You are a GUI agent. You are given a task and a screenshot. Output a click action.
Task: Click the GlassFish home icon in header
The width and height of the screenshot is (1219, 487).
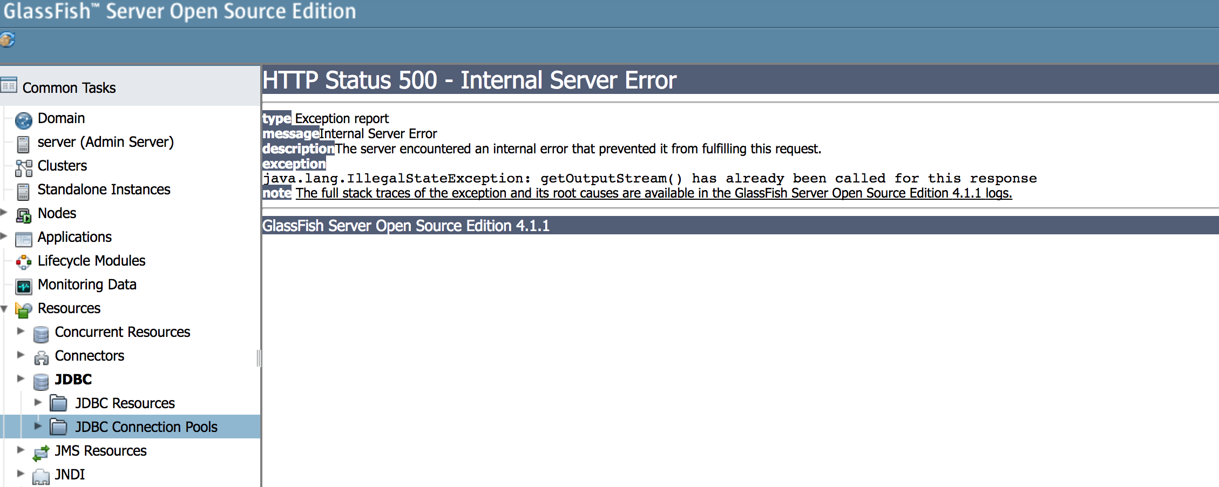tap(7, 39)
